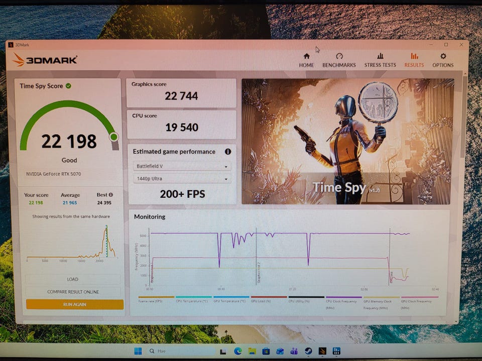Open Outlook mail app in taskbar
Viewport: 482px width, 361px height.
pos(280,351)
